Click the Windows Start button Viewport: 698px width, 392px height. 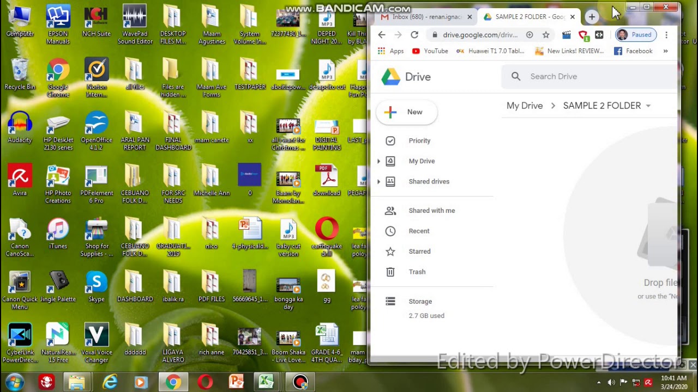[x=15, y=382]
